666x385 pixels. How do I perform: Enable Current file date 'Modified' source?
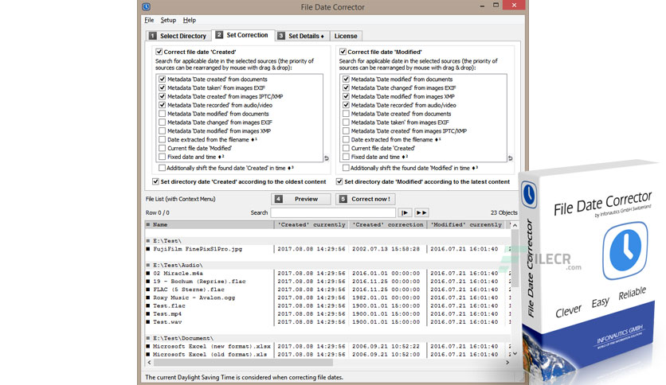tap(162, 148)
